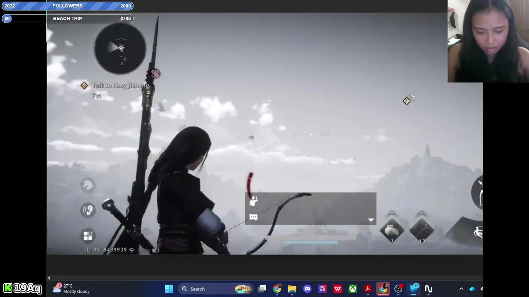The image size is (529, 297).
Task: Click the left scroll arrow below game view
Action: click(49, 278)
